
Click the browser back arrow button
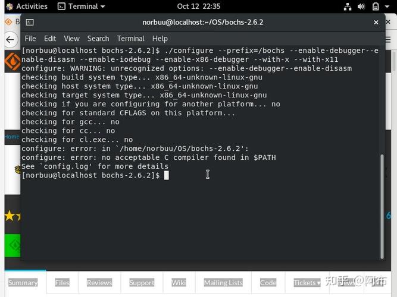coord(10,39)
